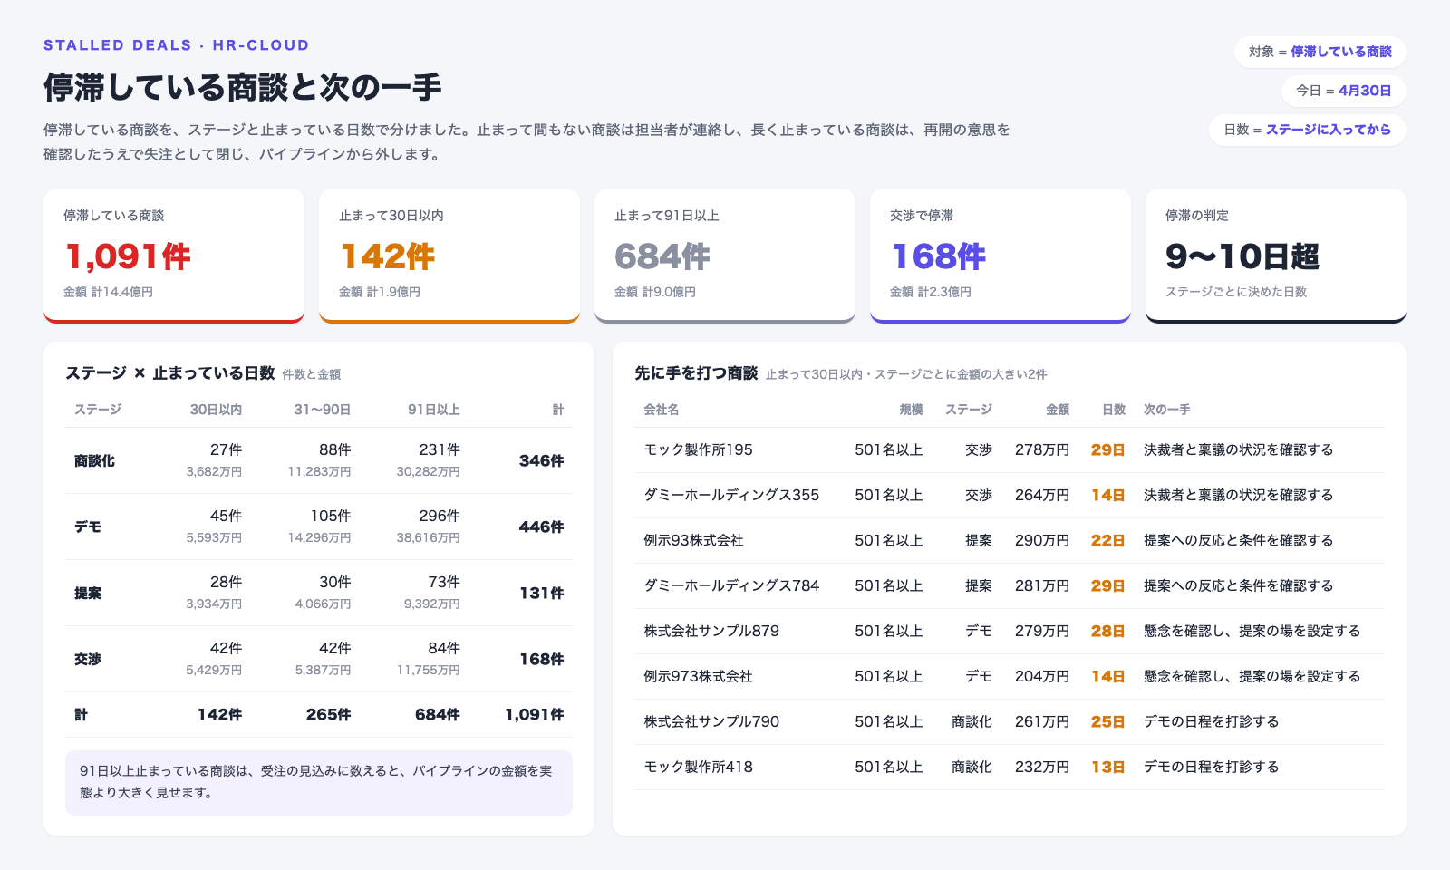Click the 30日以内 column header
The height and width of the screenshot is (870, 1450).
tap(216, 410)
